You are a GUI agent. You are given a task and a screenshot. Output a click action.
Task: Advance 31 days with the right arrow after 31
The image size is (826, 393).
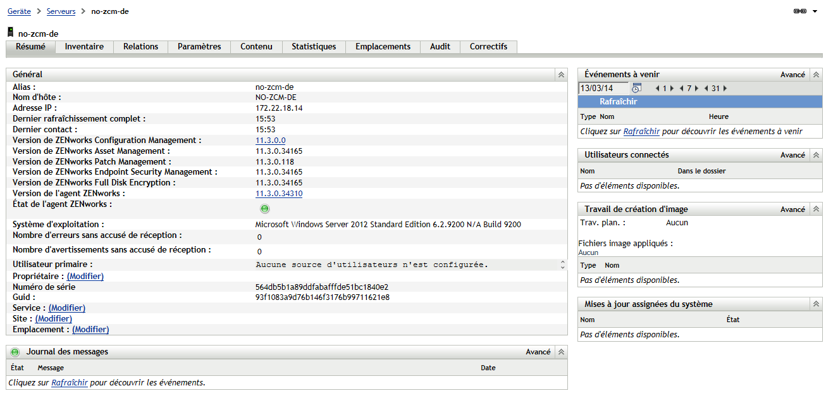tap(725, 89)
